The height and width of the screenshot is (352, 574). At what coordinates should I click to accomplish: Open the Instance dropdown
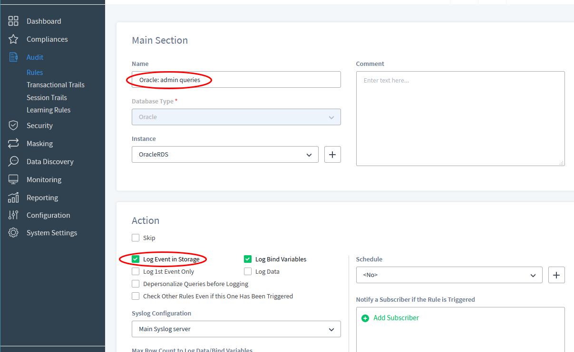tap(225, 154)
